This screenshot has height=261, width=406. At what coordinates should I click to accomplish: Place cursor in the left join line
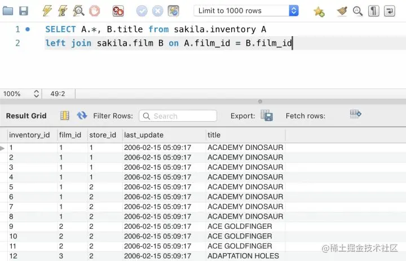pos(169,43)
